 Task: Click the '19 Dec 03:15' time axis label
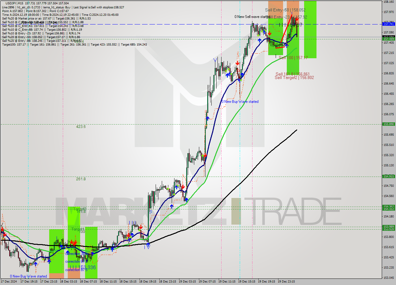pyautogui.click(x=187, y=282)
